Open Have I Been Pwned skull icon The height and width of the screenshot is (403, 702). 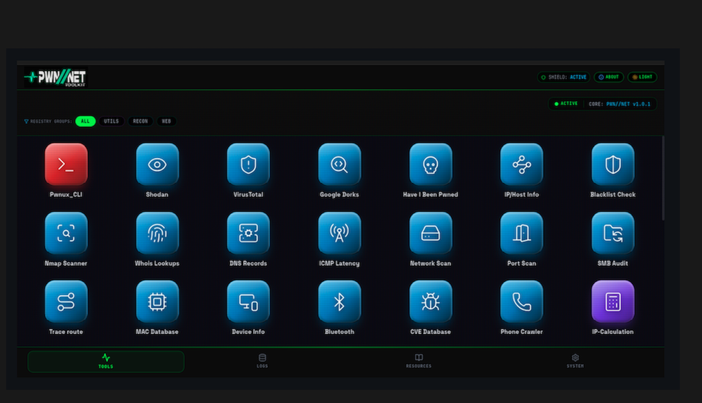pyautogui.click(x=431, y=164)
